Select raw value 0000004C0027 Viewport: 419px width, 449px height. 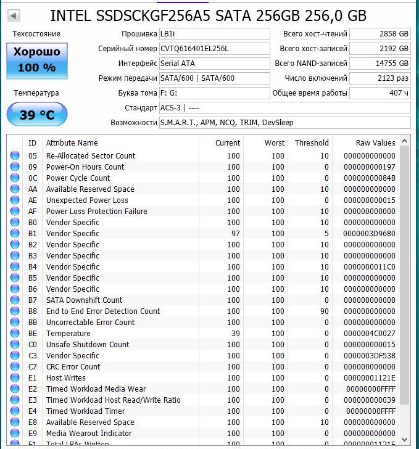[370, 334]
